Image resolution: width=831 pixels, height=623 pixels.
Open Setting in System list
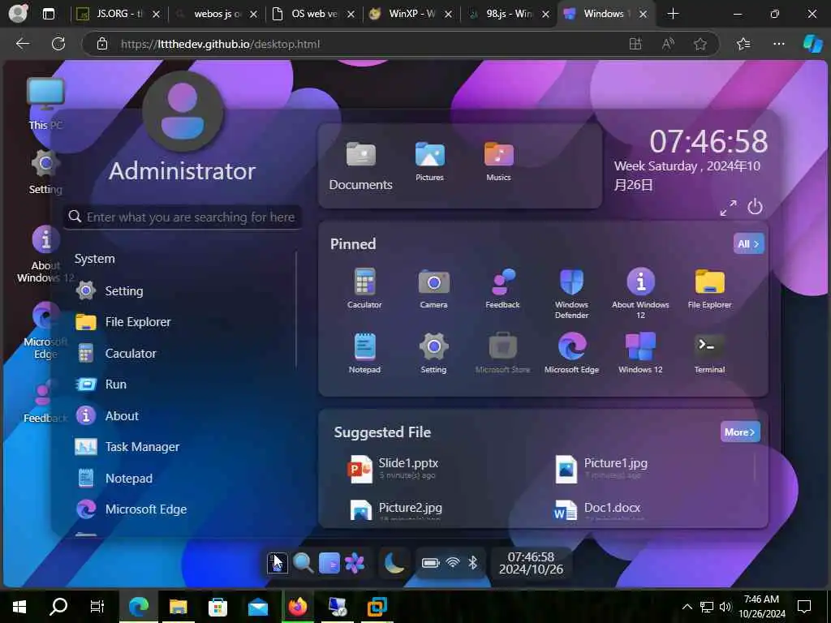[183, 291]
